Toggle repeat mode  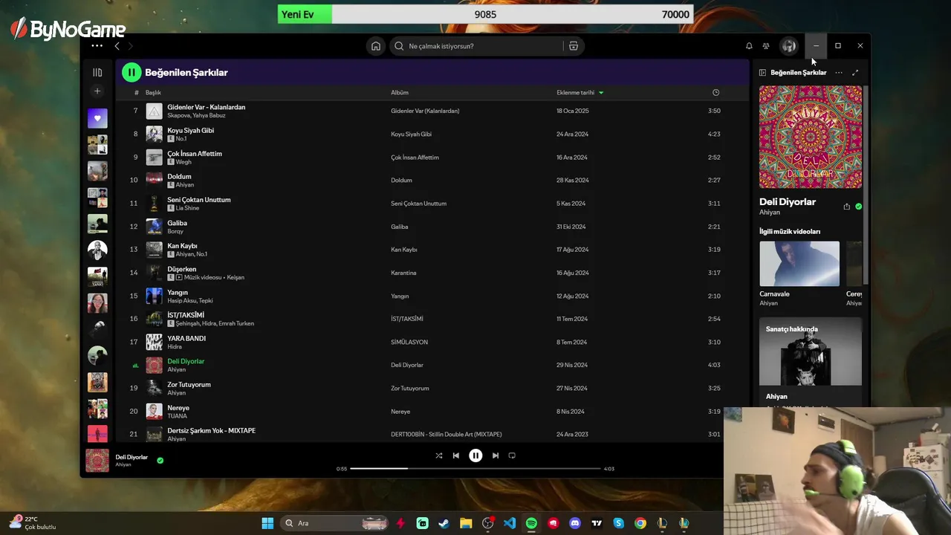(x=512, y=455)
